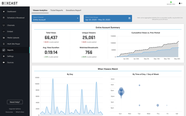Click the largest Sunday bubble in chart
The width and height of the screenshot is (186, 116).
[x=121, y=92]
